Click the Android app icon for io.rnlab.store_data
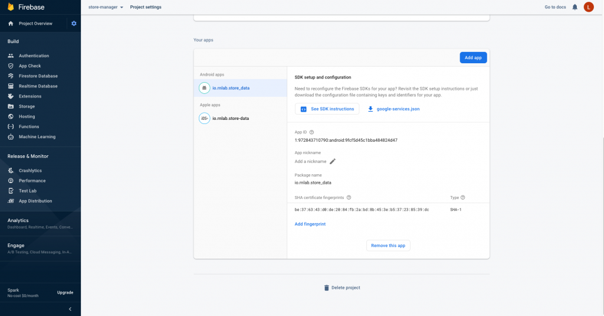The image size is (604, 316). [205, 88]
